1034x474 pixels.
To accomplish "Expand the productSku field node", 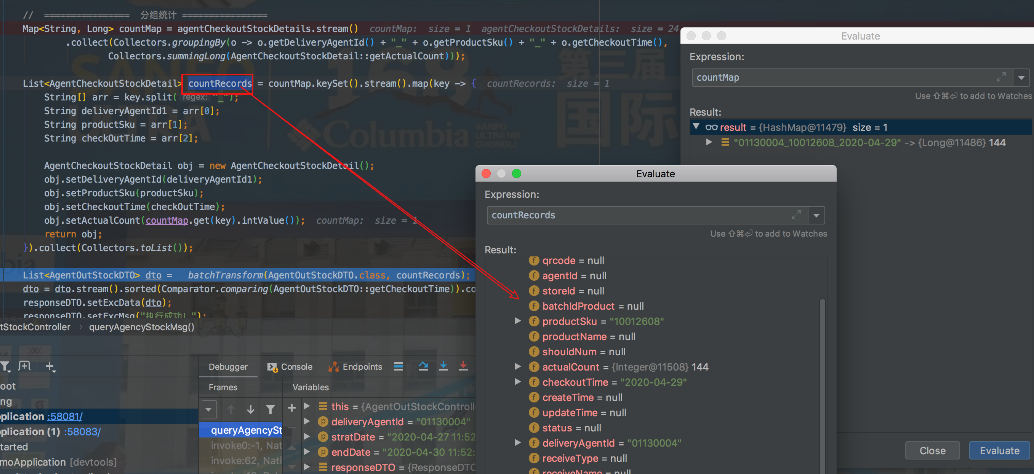I will [518, 321].
